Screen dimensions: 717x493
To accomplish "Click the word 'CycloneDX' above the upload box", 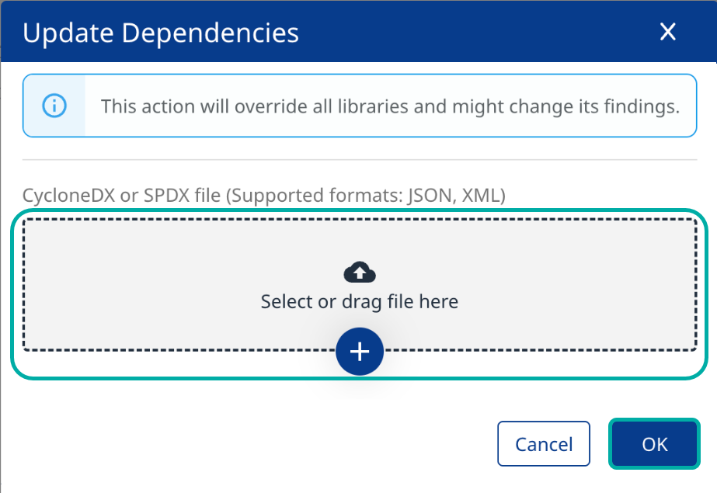I will coord(69,196).
